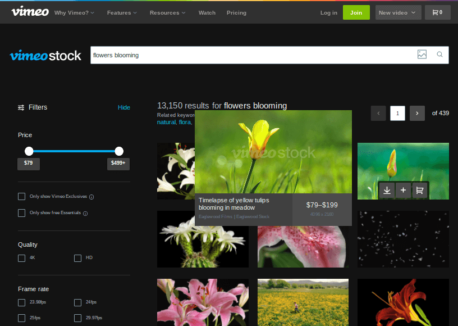Open the Features dropdown menu

(122, 12)
